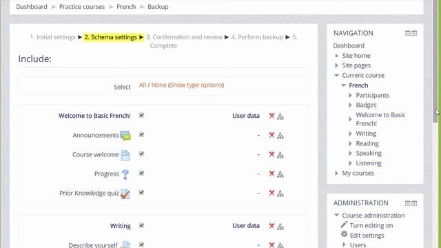Uncheck the Prior Knowledge quiz checkbox
The height and width of the screenshot is (248, 441).
point(141,192)
